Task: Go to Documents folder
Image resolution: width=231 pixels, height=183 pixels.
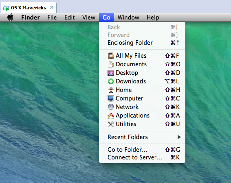Action: point(142,64)
